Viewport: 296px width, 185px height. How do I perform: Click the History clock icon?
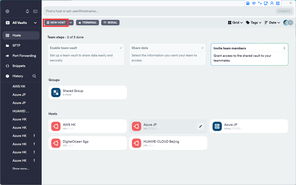click(x=7, y=76)
